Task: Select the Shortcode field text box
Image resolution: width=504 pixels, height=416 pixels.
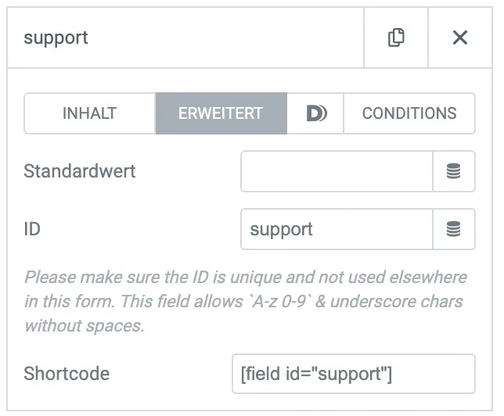Action: [354, 374]
